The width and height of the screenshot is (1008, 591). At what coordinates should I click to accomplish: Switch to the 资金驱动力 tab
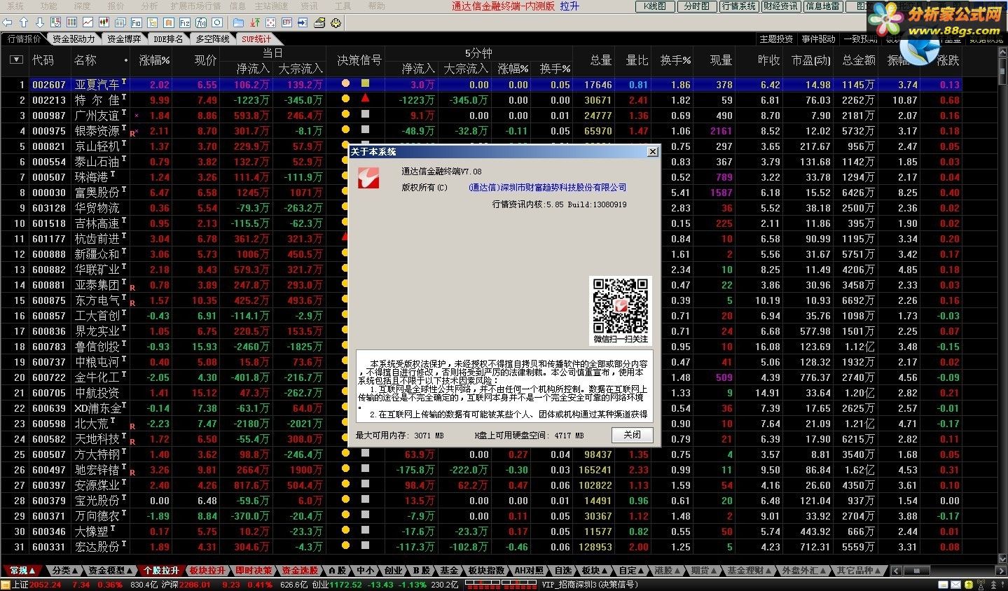74,39
